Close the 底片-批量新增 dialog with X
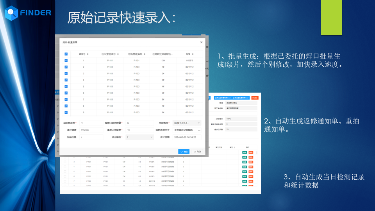 (x=202, y=42)
